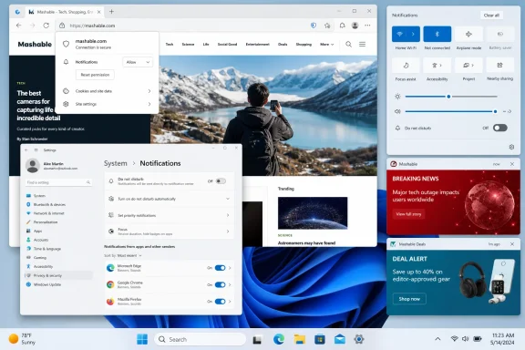Screen dimensions: 525x350
Task: Dismiss the Mashable breaking news notification
Action: [512, 164]
